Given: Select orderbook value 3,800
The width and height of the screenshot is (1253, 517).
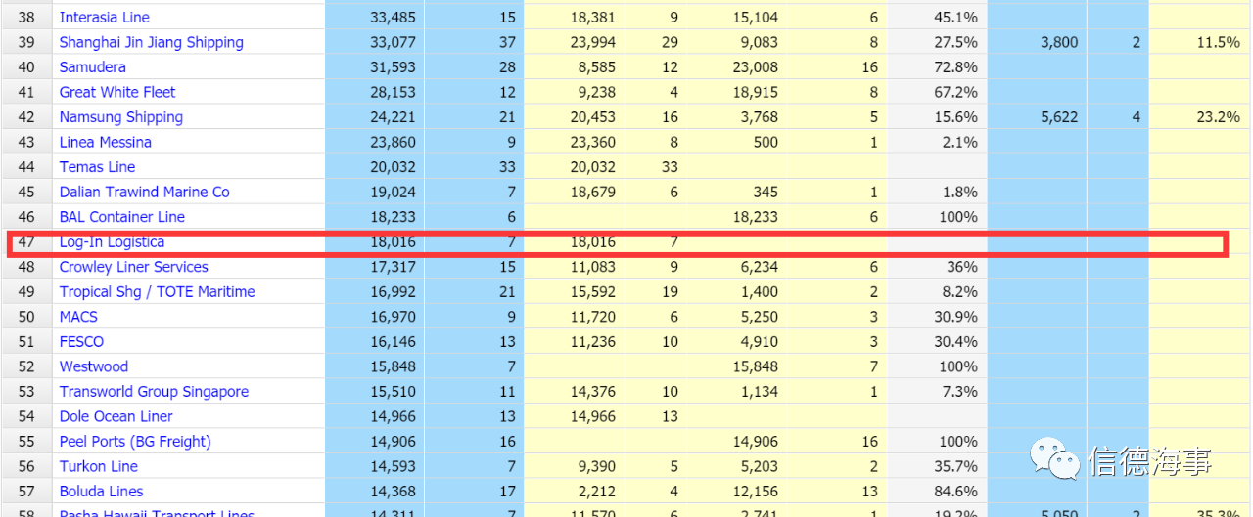Looking at the screenshot, I should [x=1058, y=42].
